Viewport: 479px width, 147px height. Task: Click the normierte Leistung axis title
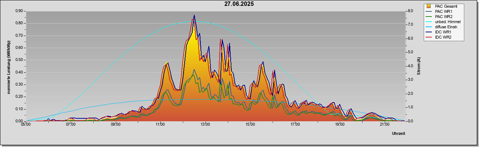click(8, 67)
